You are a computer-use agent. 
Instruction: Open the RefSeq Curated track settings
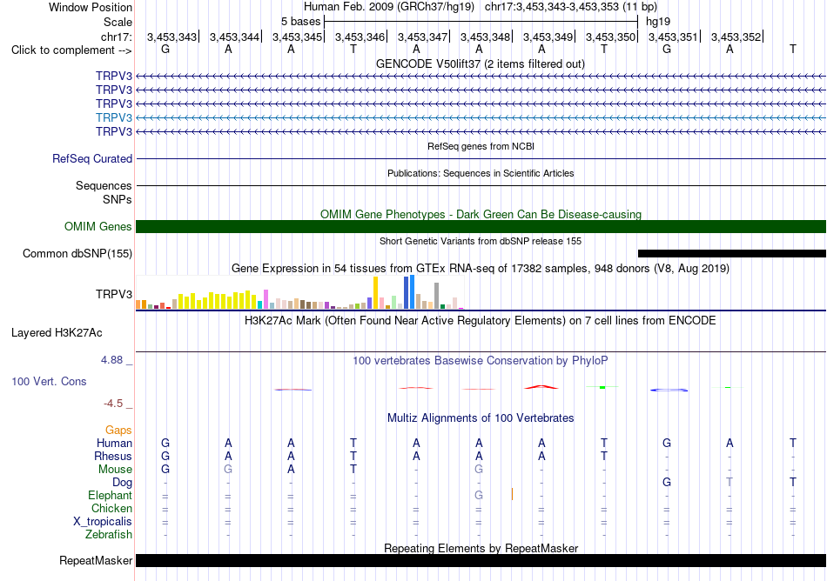pos(92,158)
